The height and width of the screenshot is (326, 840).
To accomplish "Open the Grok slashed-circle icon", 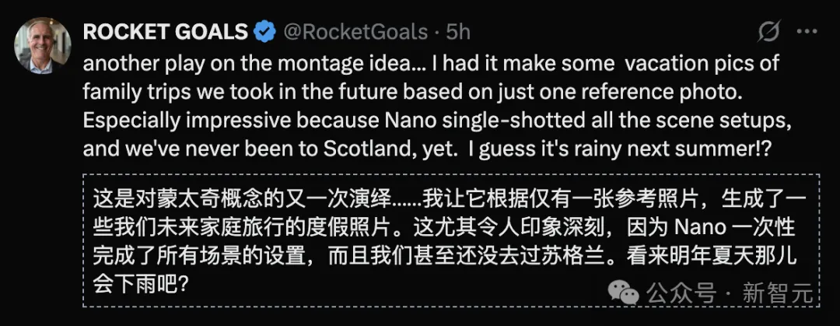I will pyautogui.click(x=768, y=32).
